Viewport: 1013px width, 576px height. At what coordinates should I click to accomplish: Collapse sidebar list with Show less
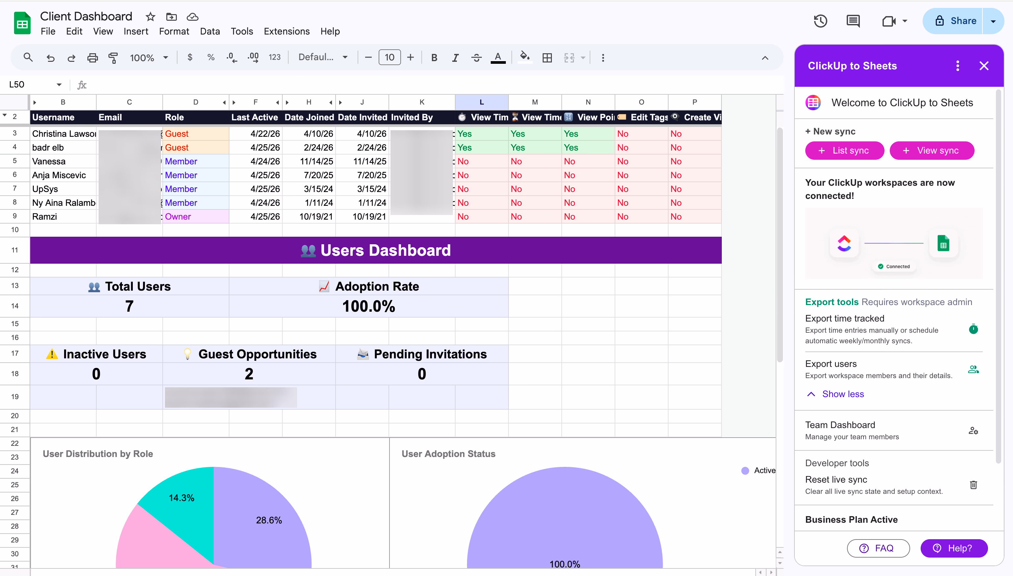coord(835,394)
